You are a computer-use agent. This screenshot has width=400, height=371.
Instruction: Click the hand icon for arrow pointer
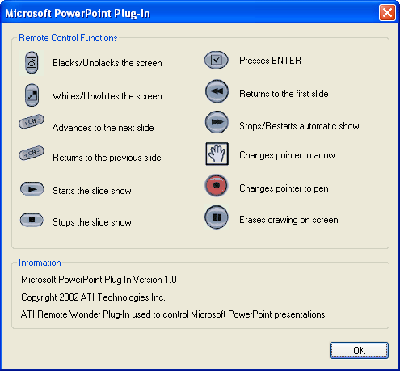[217, 154]
